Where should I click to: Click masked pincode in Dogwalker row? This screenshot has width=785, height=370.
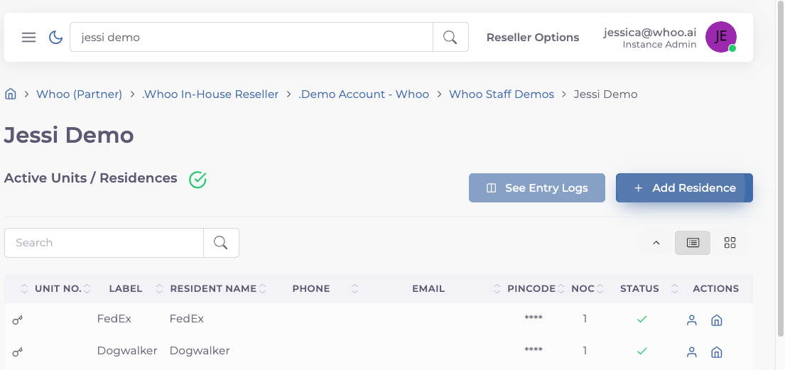click(534, 351)
